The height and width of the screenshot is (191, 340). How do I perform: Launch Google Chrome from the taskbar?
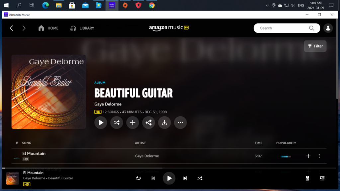pyautogui.click(x=152, y=5)
